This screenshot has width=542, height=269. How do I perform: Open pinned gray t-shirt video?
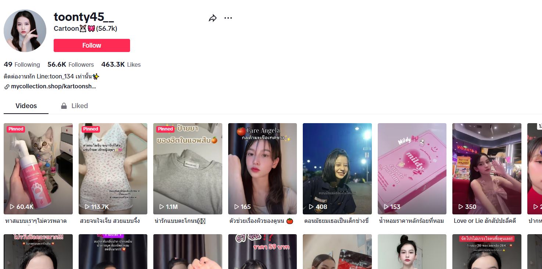[188, 169]
